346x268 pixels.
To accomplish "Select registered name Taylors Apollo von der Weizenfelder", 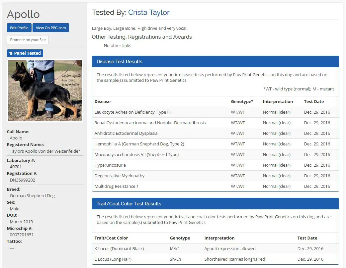I will coord(45,151).
